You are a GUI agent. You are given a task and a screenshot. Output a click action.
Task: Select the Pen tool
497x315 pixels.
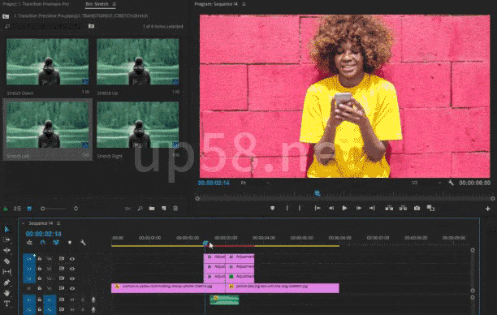click(x=6, y=283)
